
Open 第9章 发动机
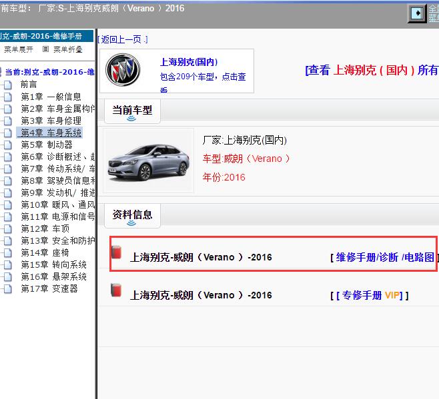(57, 193)
